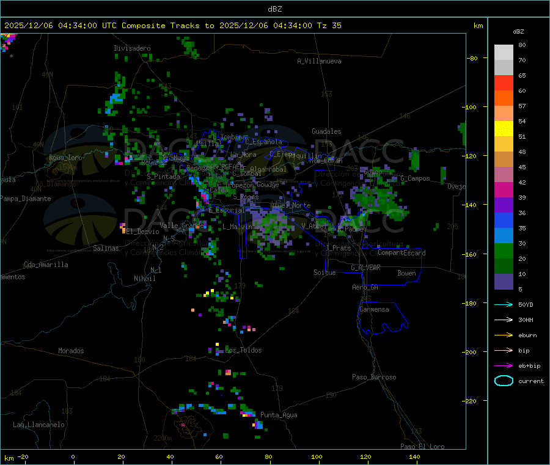The height and width of the screenshot is (465, 550).
Task: Click the 'G_Campos' map label
Action: [415, 178]
